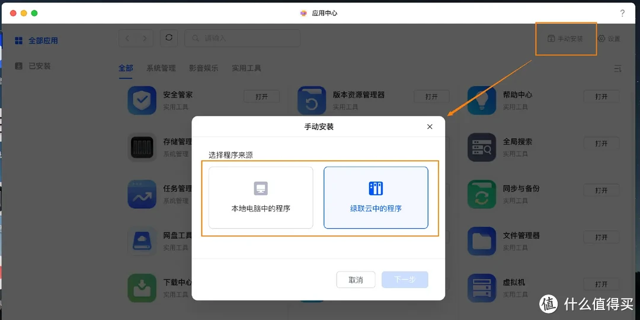Click the 存储管理 drive icon
640x320 pixels.
point(142,147)
